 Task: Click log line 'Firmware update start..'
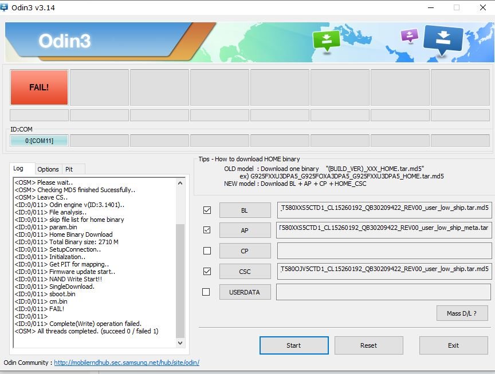65,272
